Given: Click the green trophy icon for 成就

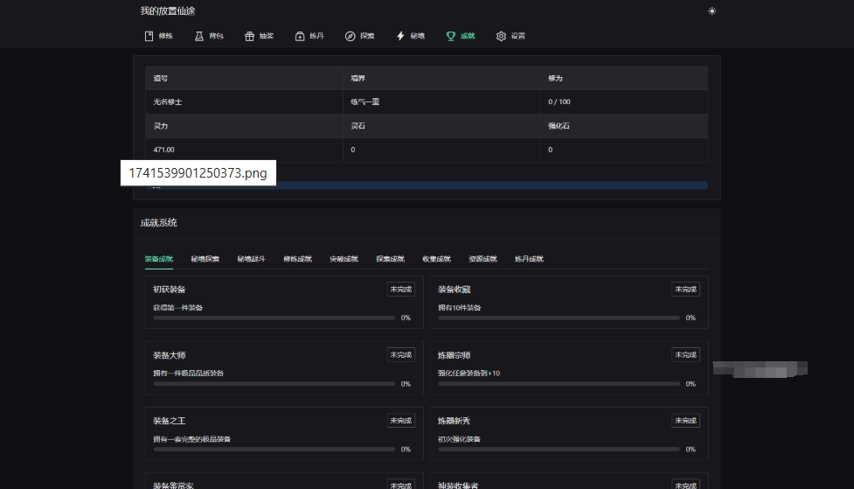Looking at the screenshot, I should click(x=450, y=36).
